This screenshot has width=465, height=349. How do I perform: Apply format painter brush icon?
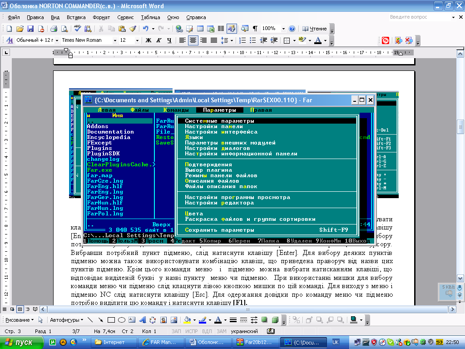point(133,29)
